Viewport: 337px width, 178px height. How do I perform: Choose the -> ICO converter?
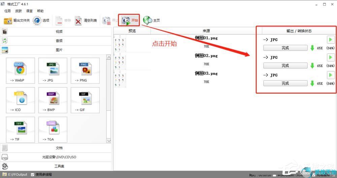click(21, 100)
